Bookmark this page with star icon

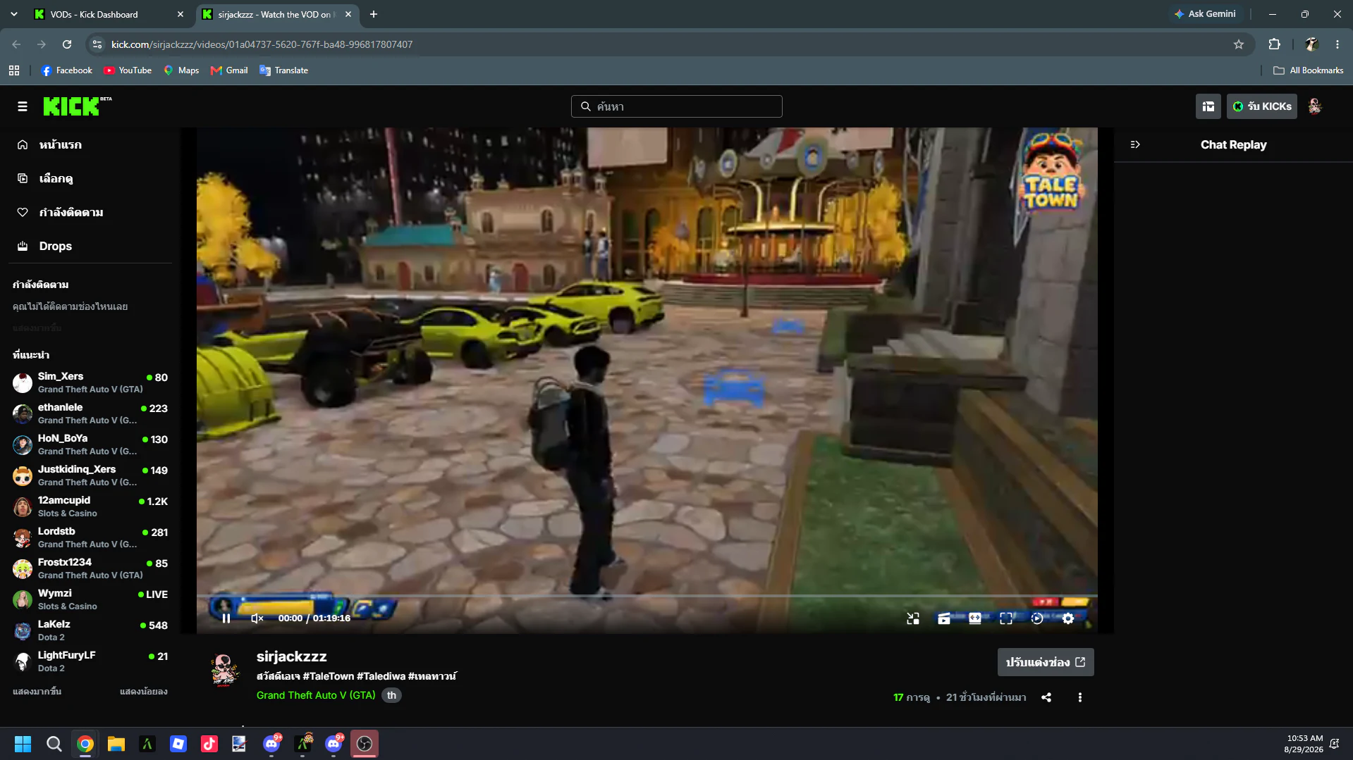(1239, 44)
